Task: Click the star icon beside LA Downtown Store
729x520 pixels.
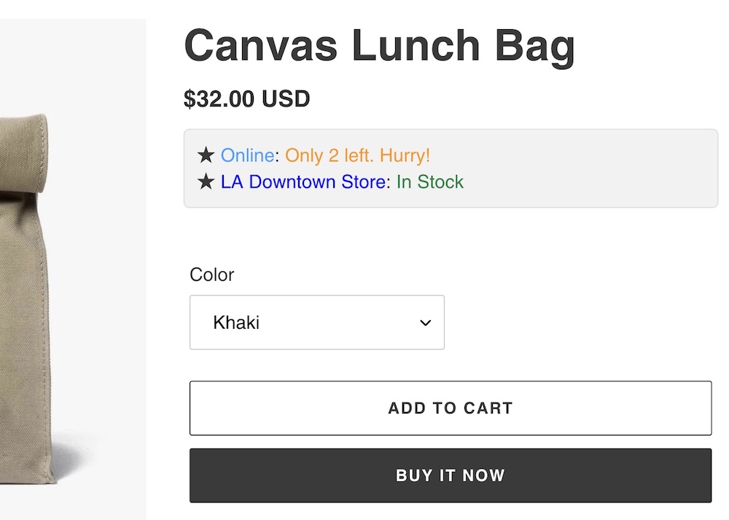Action: tap(206, 182)
